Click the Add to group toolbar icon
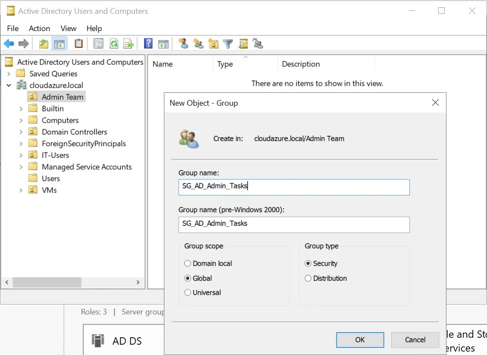487x355 pixels. coord(258,44)
